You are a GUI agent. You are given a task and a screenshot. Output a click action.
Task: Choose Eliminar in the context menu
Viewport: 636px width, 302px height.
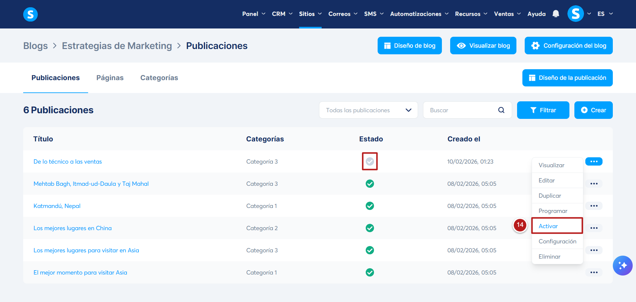pyautogui.click(x=557, y=257)
